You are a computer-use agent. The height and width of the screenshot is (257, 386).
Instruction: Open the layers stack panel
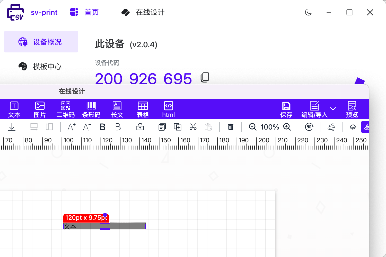[x=353, y=127]
